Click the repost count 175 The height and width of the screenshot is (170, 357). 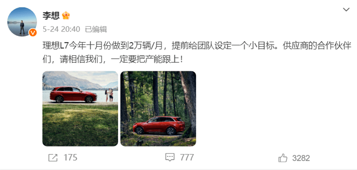tap(70, 157)
